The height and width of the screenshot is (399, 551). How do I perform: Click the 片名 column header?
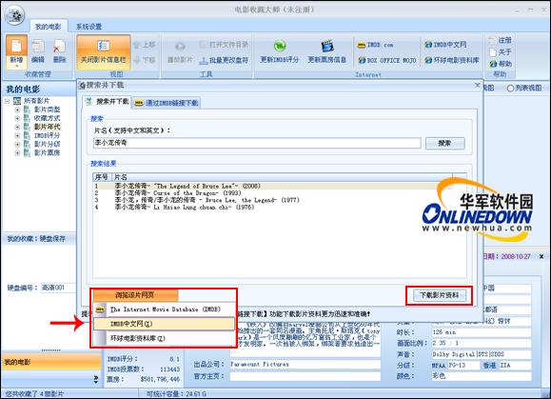[x=283, y=177]
